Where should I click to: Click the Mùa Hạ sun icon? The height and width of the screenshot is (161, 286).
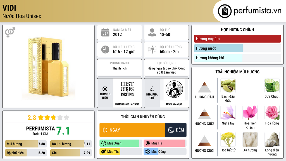148,143
